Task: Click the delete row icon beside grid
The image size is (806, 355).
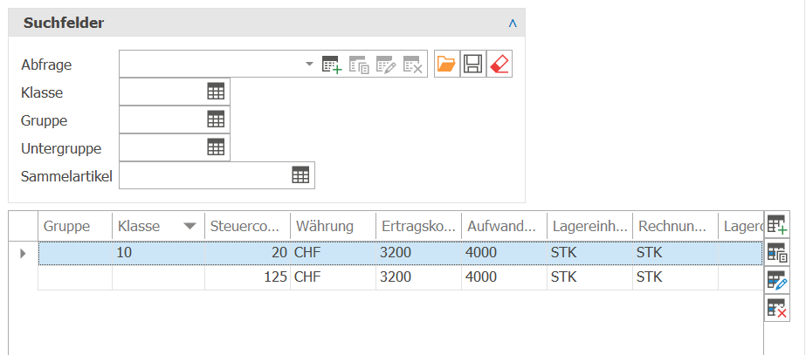Action: (777, 308)
